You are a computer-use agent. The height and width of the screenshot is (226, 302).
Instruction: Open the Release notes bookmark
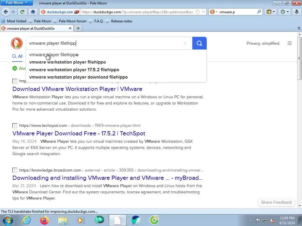click(119, 21)
